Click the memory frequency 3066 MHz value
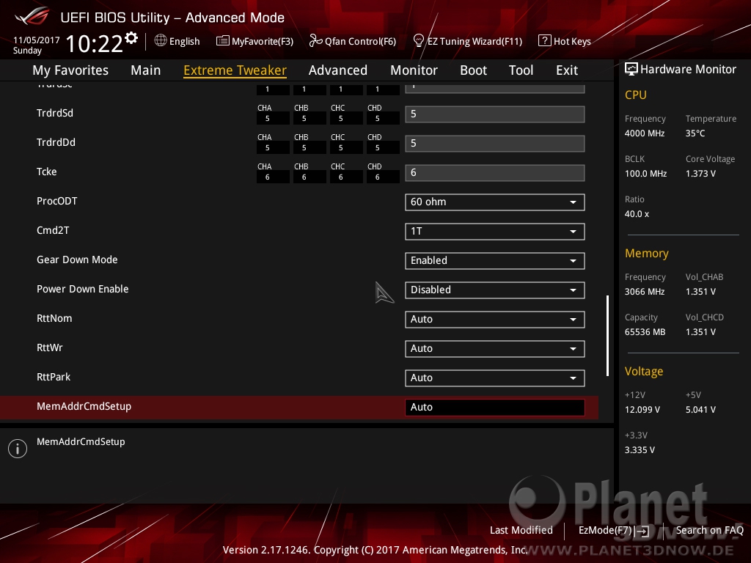The image size is (751, 563). pos(644,292)
